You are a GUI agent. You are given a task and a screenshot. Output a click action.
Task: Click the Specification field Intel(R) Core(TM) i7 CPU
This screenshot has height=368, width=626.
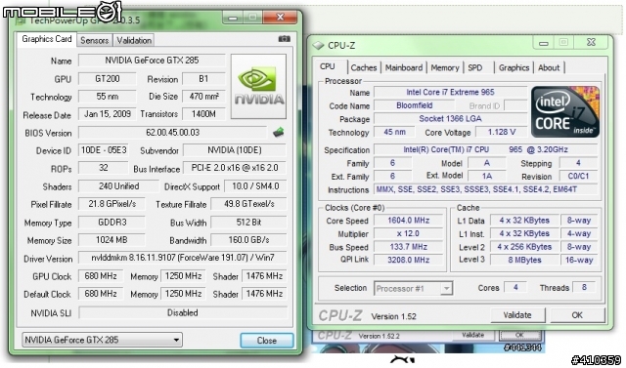(x=485, y=149)
